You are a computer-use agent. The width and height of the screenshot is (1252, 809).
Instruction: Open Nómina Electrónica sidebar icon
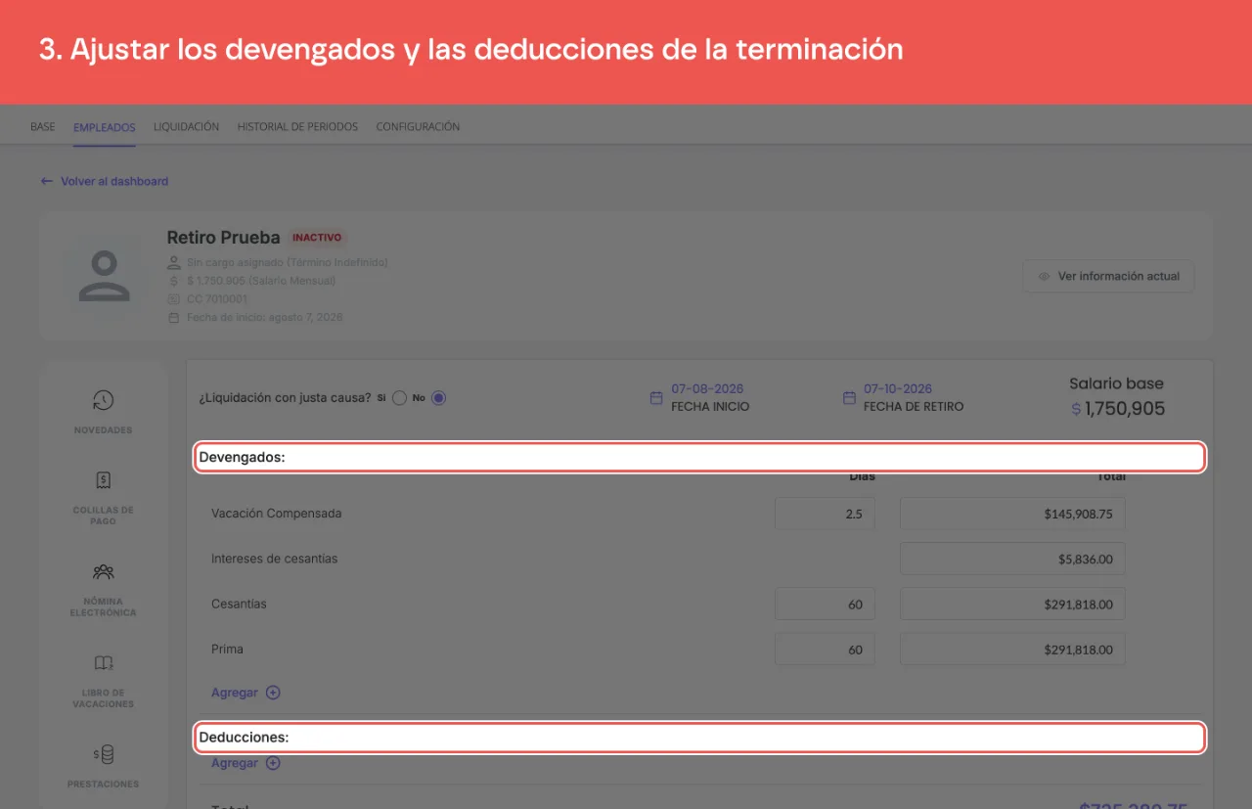(x=103, y=571)
